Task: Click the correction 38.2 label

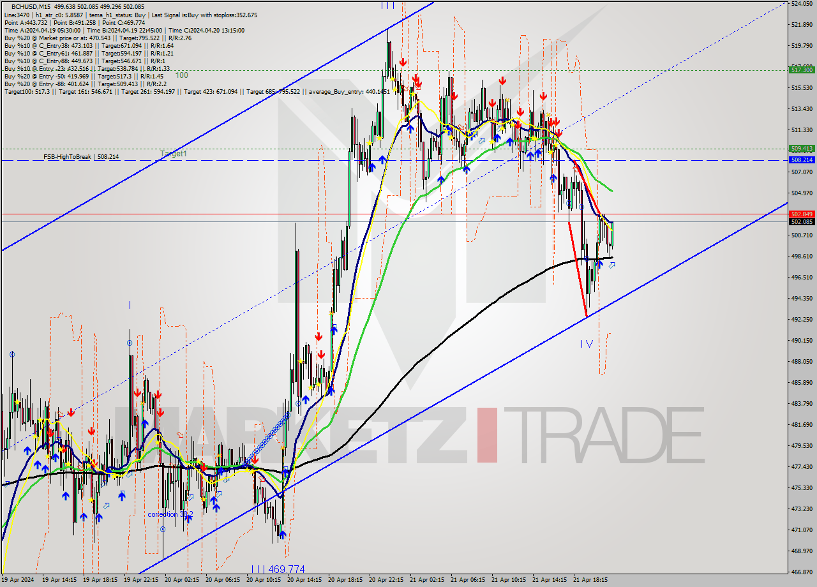Action: click(170, 514)
